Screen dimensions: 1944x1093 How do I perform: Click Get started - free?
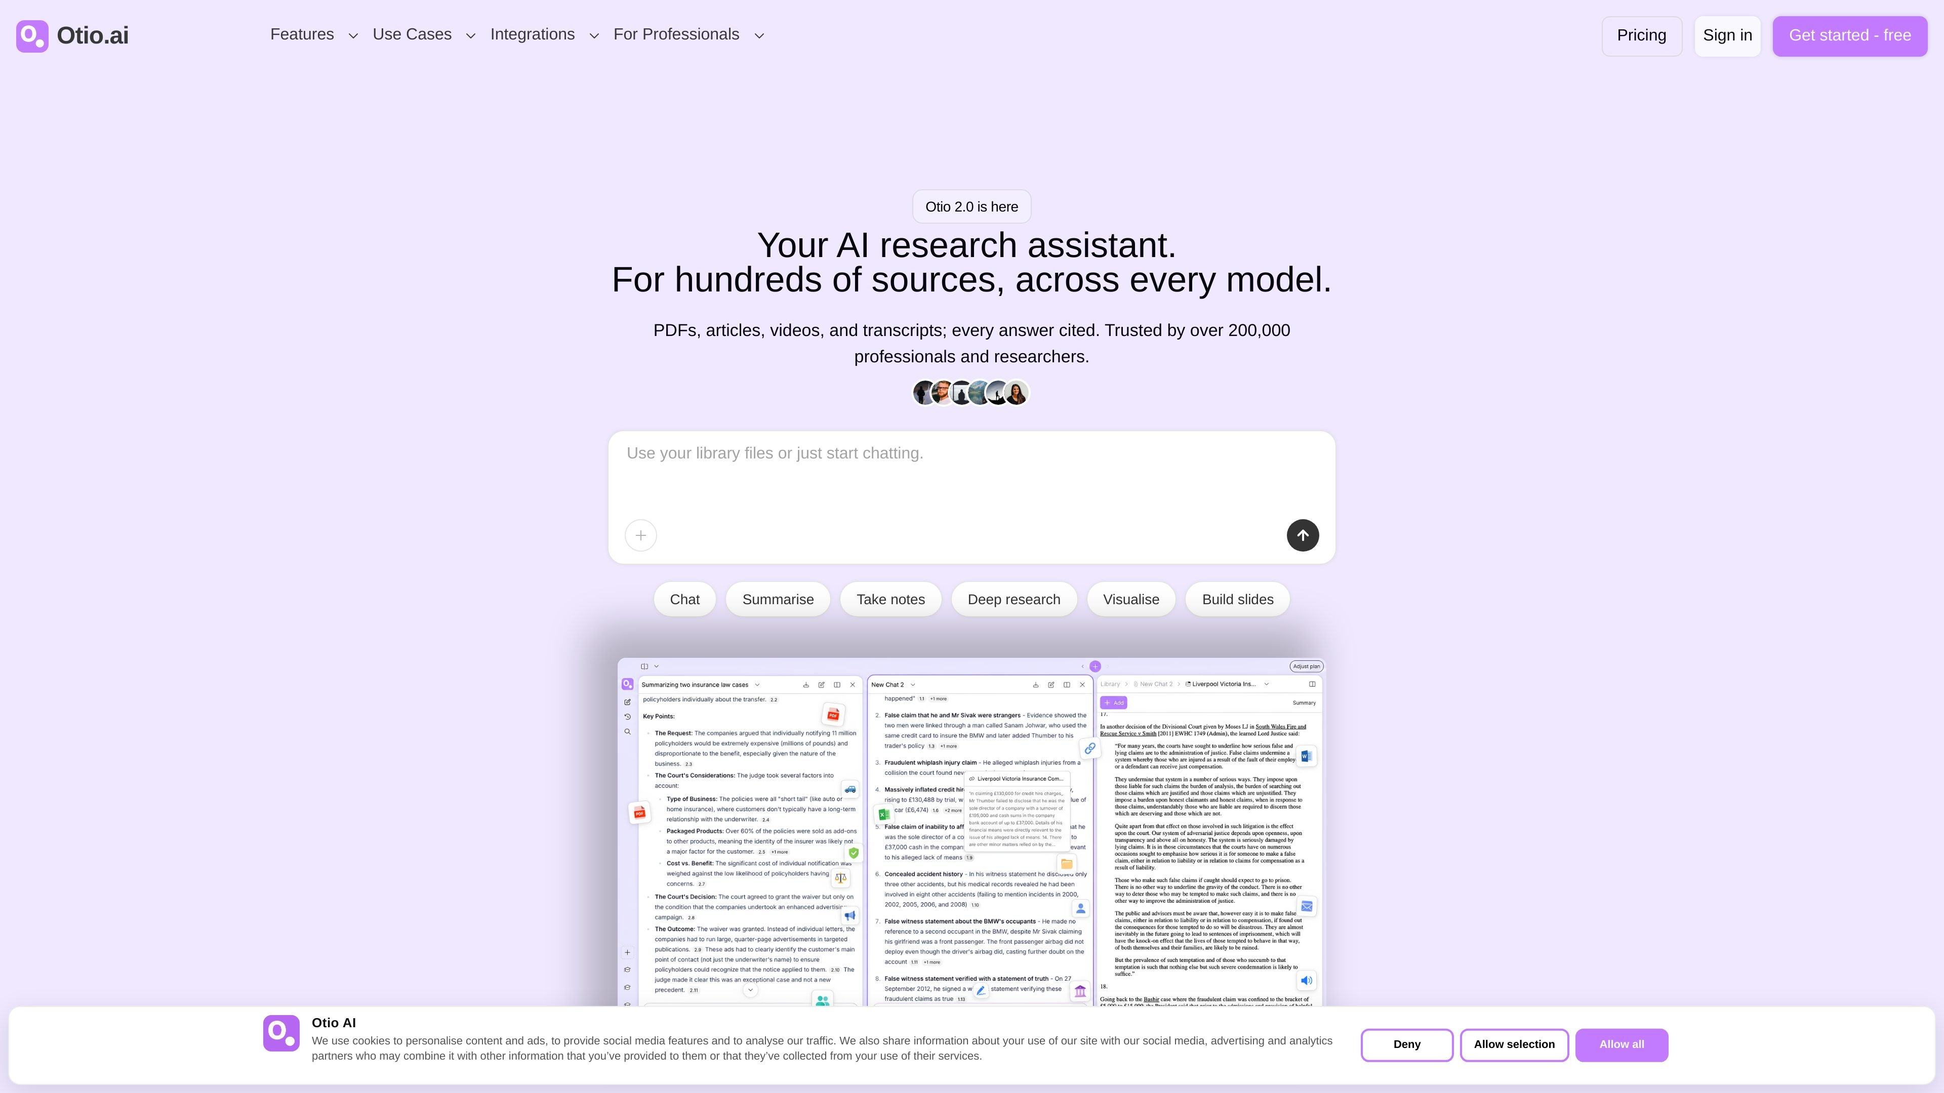(x=1850, y=35)
